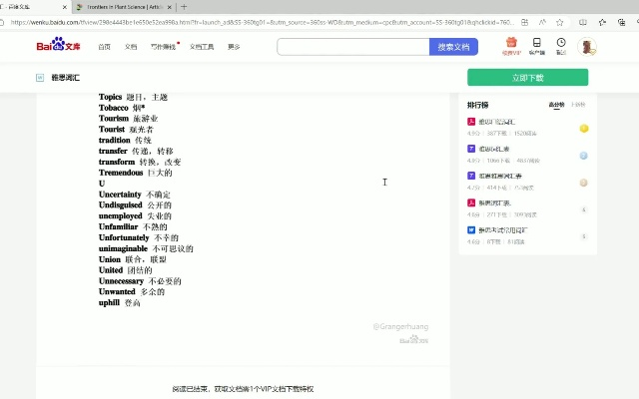Click the blue rank 2 medal

[x=583, y=156]
